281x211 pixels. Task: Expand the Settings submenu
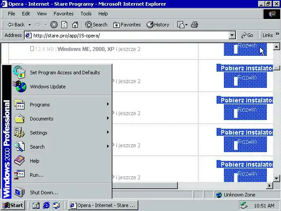[x=61, y=133]
